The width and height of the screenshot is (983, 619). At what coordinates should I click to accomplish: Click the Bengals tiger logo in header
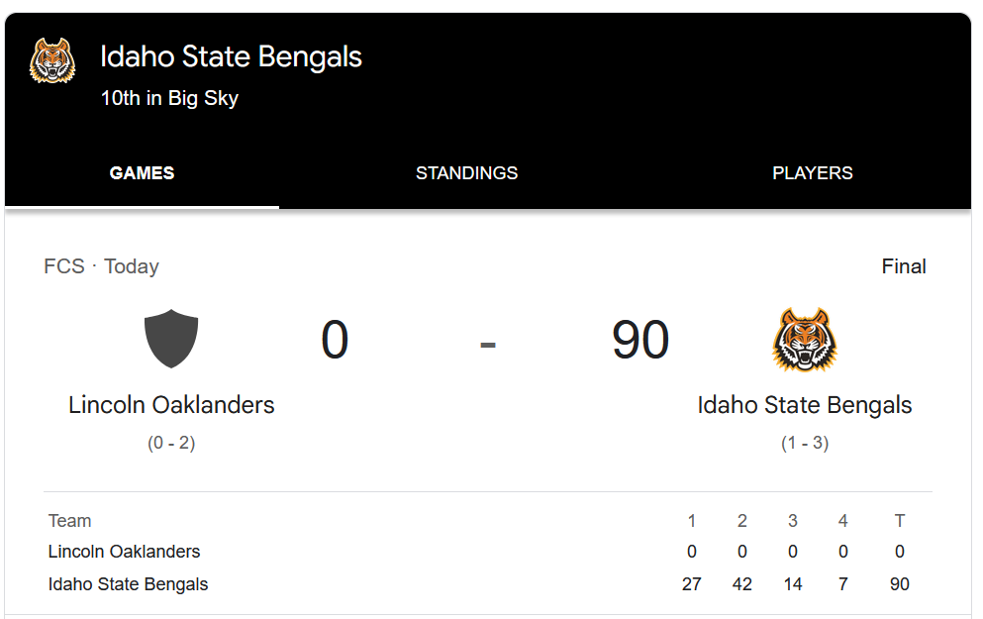point(52,60)
